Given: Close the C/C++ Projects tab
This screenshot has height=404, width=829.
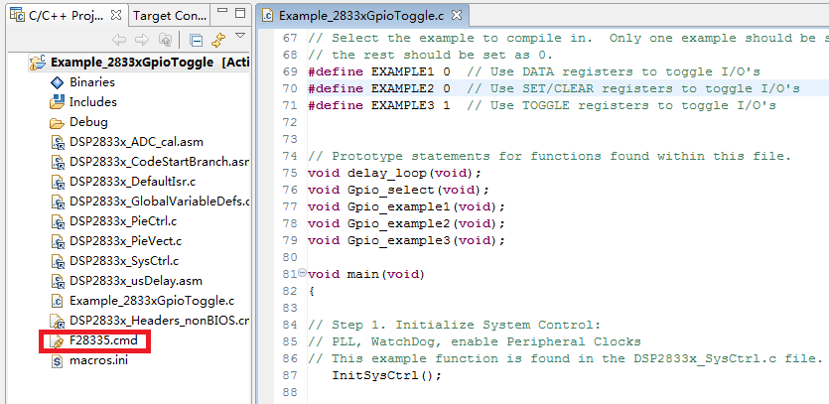Looking at the screenshot, I should pos(115,16).
